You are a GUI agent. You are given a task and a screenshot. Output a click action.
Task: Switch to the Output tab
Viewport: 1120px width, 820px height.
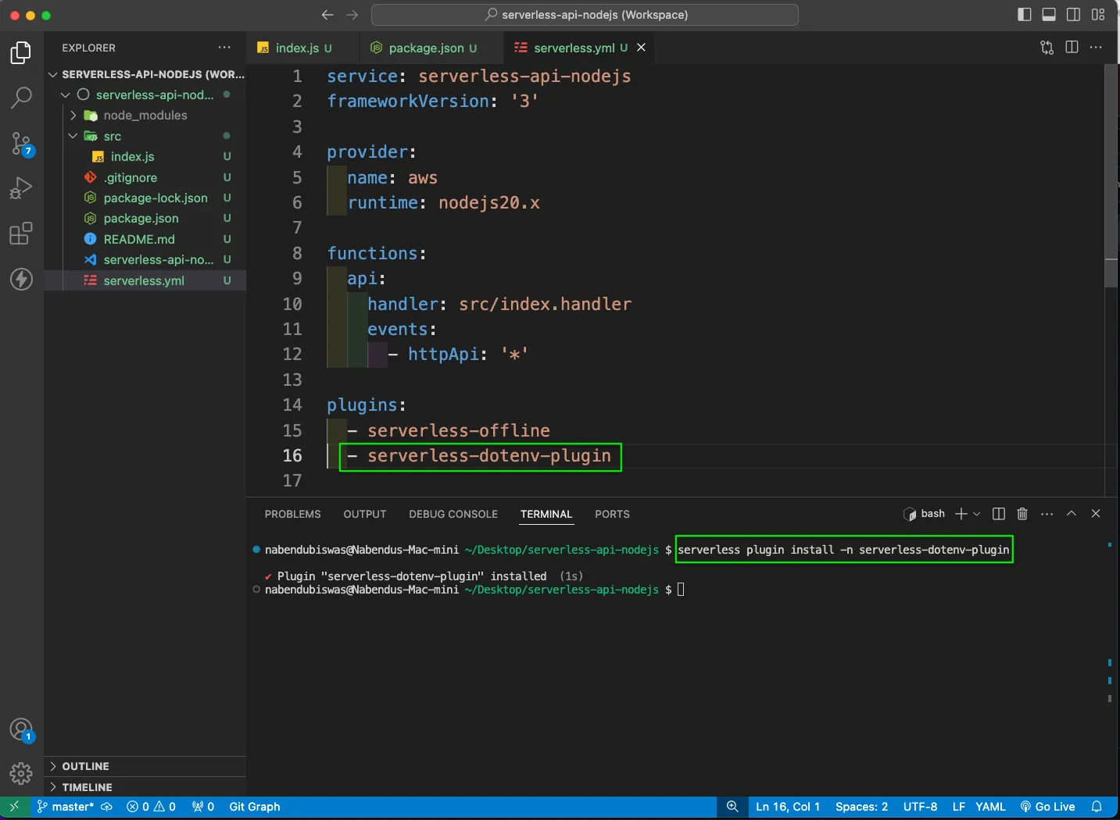(x=365, y=514)
